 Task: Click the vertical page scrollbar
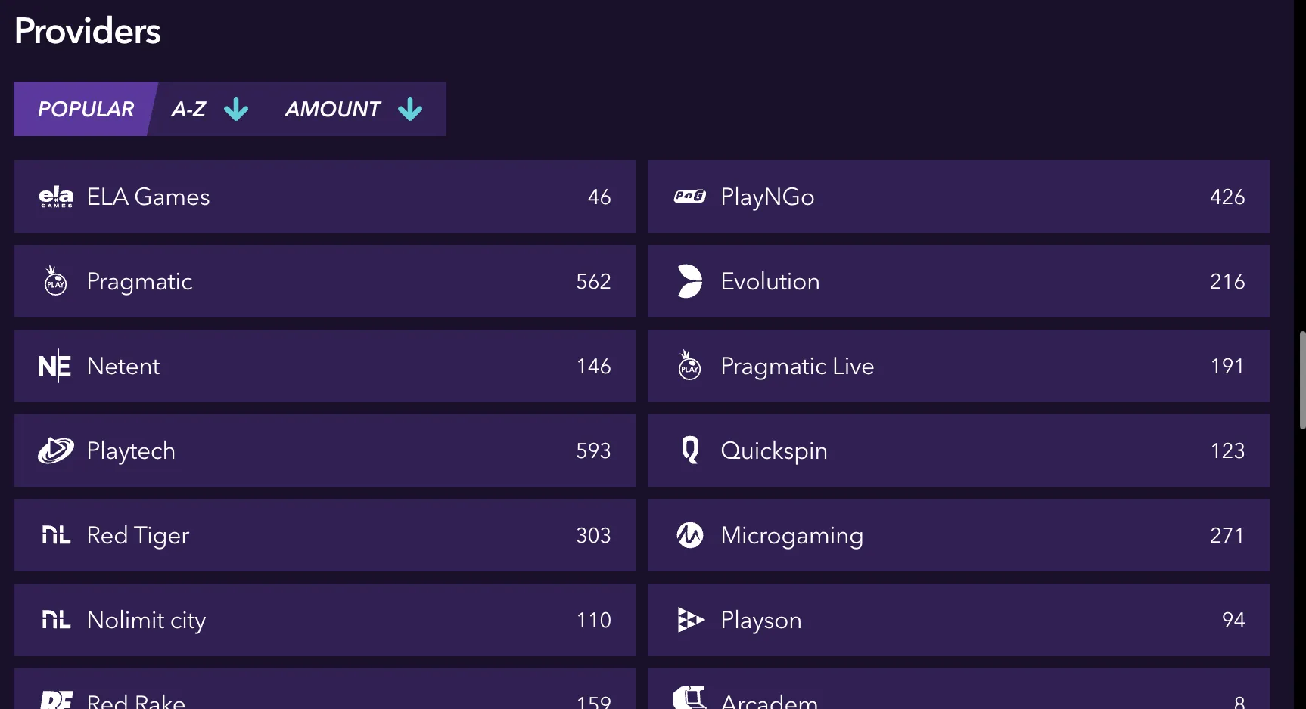(1301, 379)
